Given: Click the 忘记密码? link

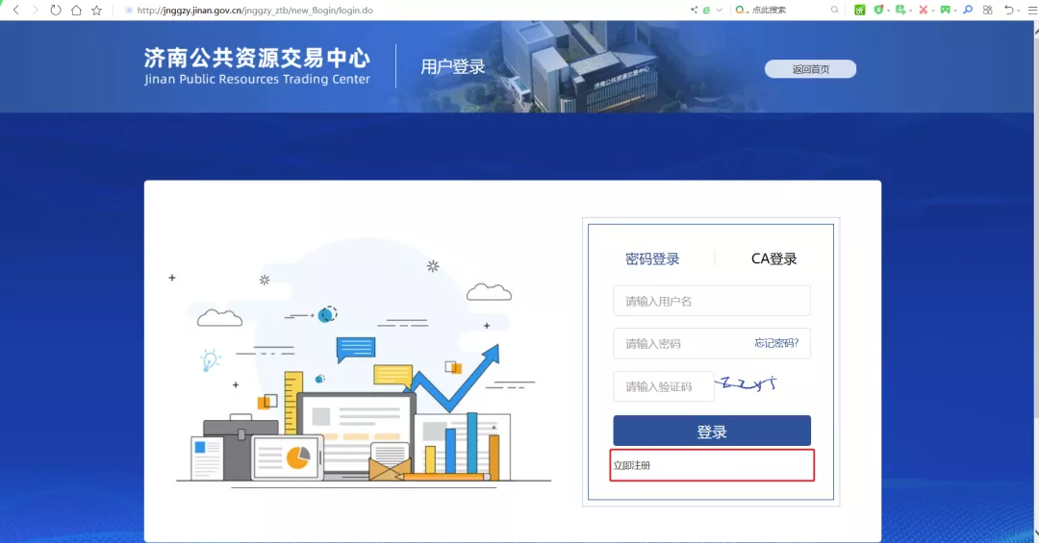Looking at the screenshot, I should (775, 343).
